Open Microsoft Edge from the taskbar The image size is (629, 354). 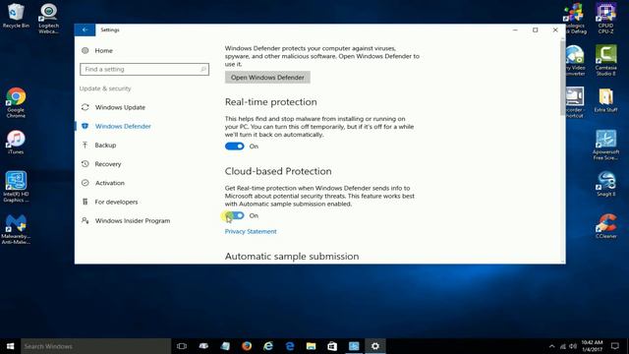(x=290, y=346)
